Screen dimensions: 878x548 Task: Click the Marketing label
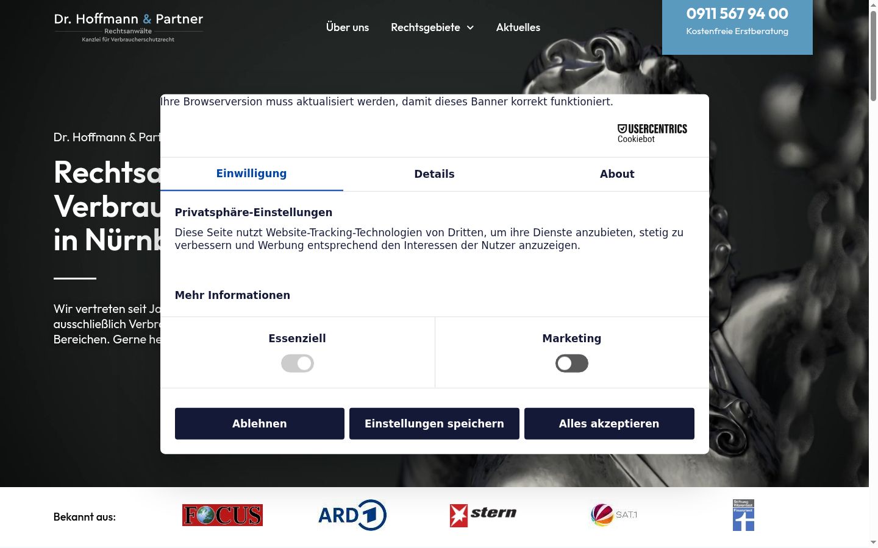572,339
